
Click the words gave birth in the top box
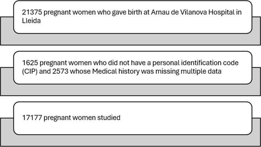coord(127,12)
